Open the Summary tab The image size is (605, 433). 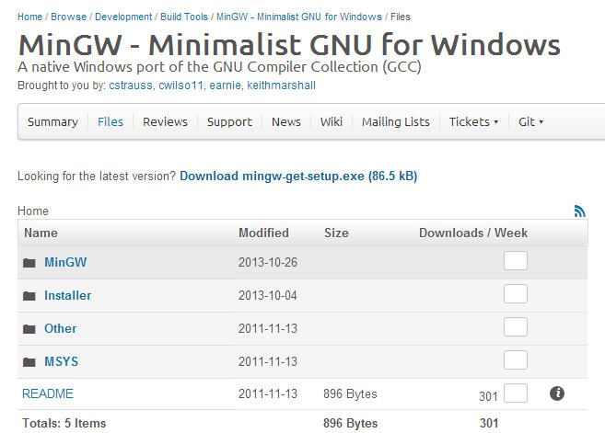tap(52, 121)
